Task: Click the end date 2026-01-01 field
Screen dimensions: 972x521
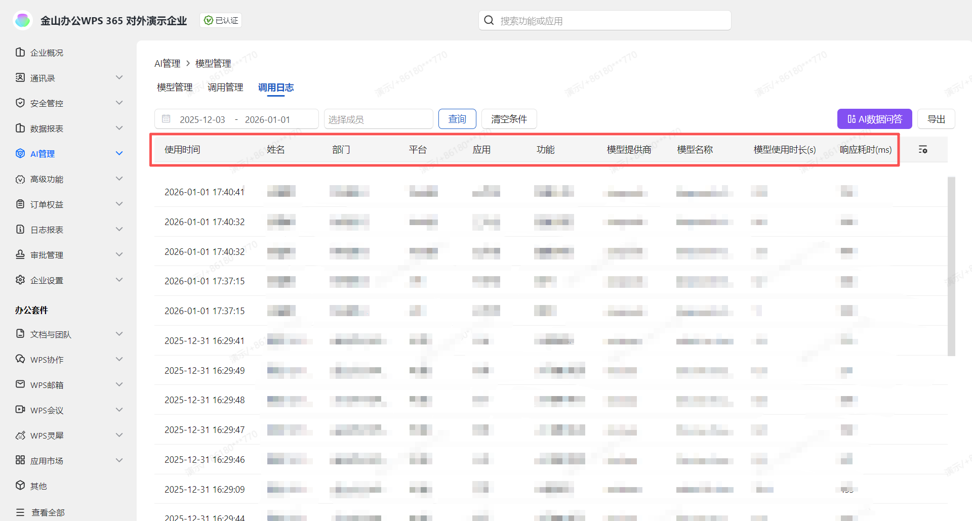Action: click(267, 119)
